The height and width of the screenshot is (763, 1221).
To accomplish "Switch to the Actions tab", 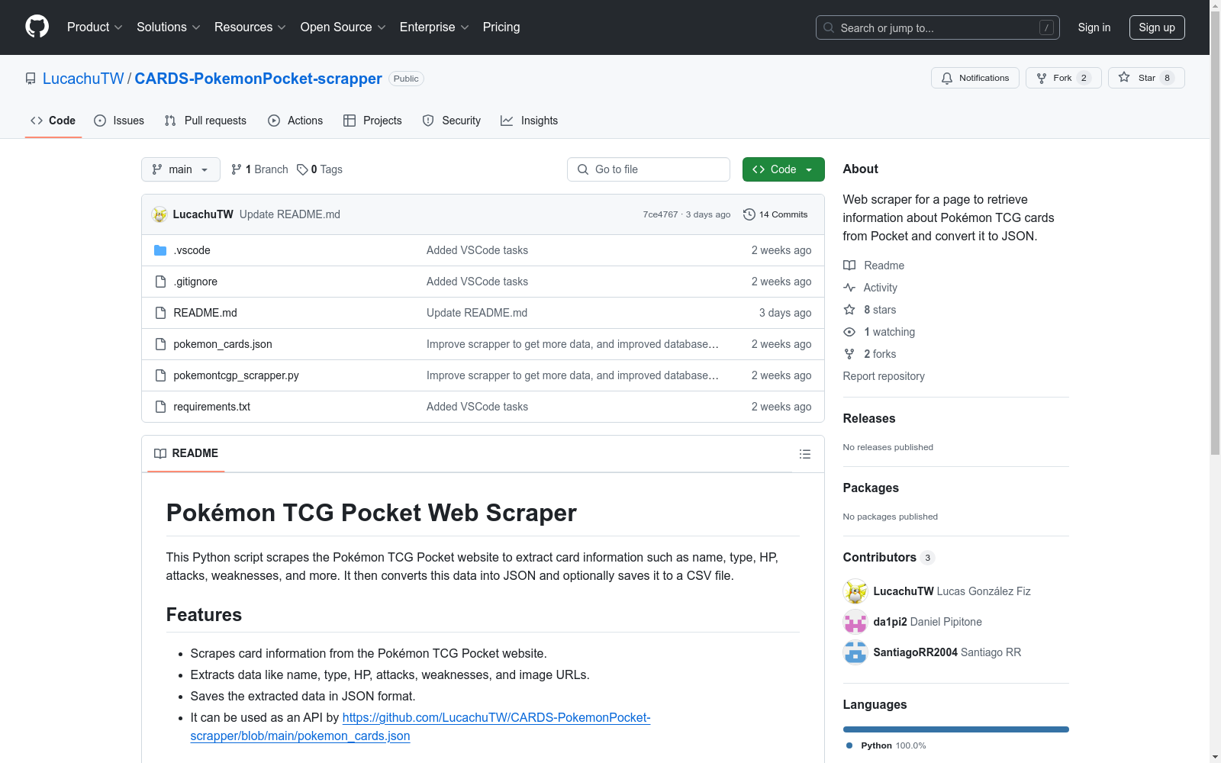I will 295,121.
